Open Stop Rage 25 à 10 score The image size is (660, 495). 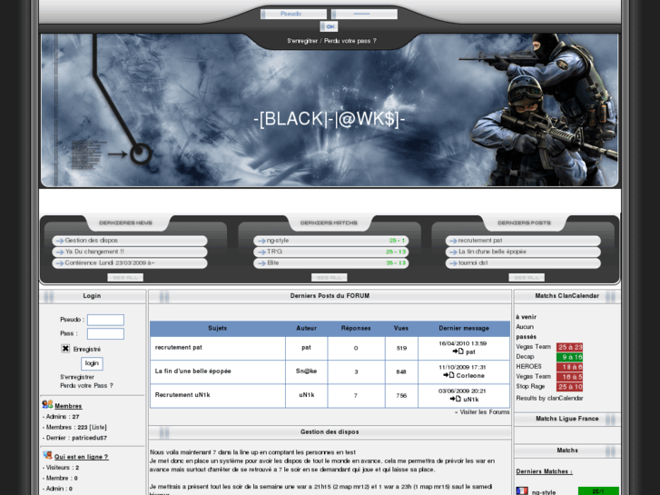pos(569,387)
